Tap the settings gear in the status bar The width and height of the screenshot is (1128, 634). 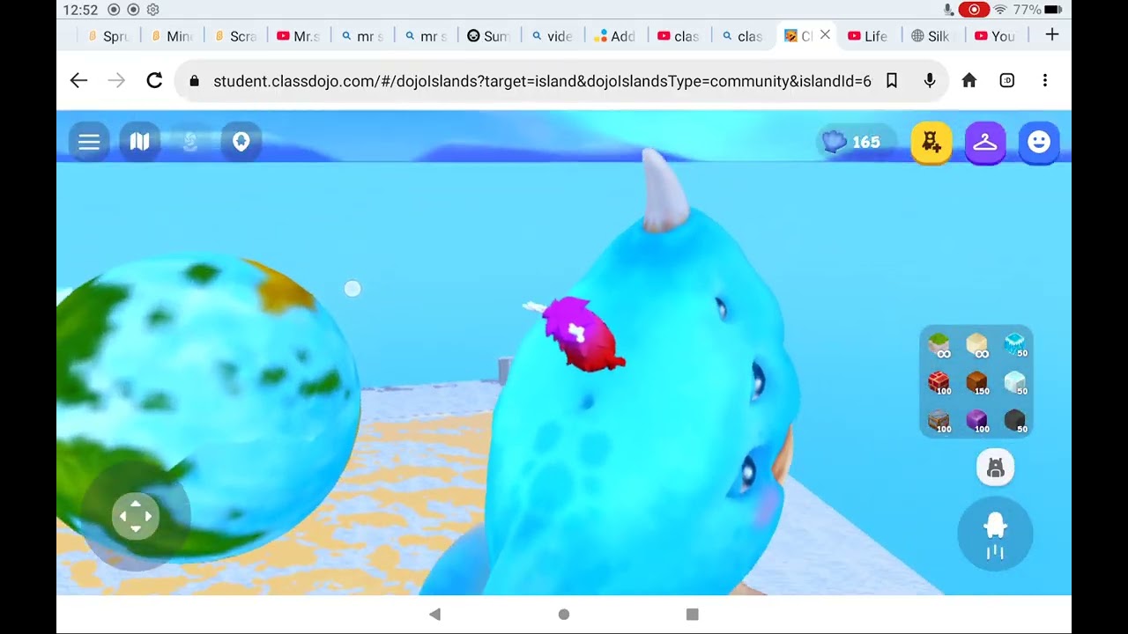[x=152, y=10]
